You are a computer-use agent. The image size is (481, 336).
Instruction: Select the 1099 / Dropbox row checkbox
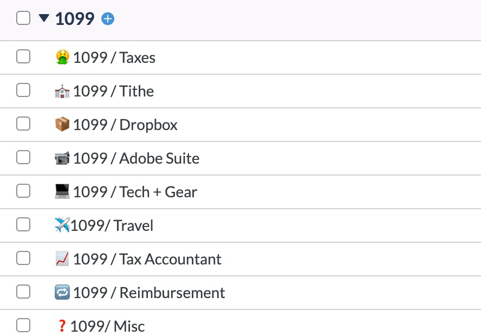(23, 124)
